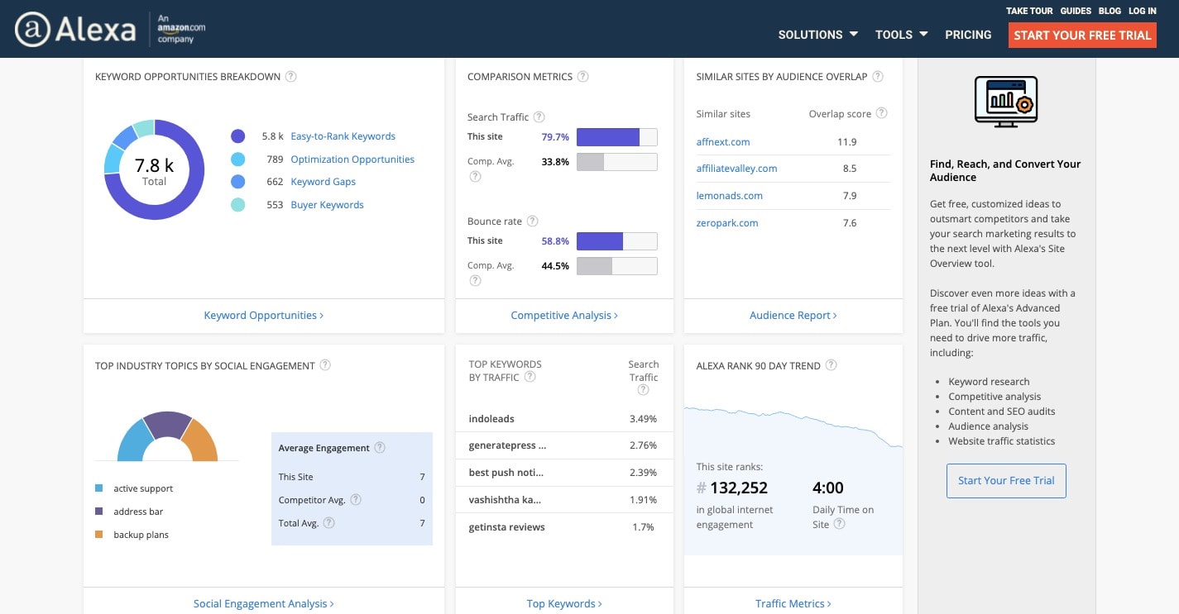The width and height of the screenshot is (1179, 614).
Task: Expand the Solutions dropdown menu
Action: tap(818, 35)
